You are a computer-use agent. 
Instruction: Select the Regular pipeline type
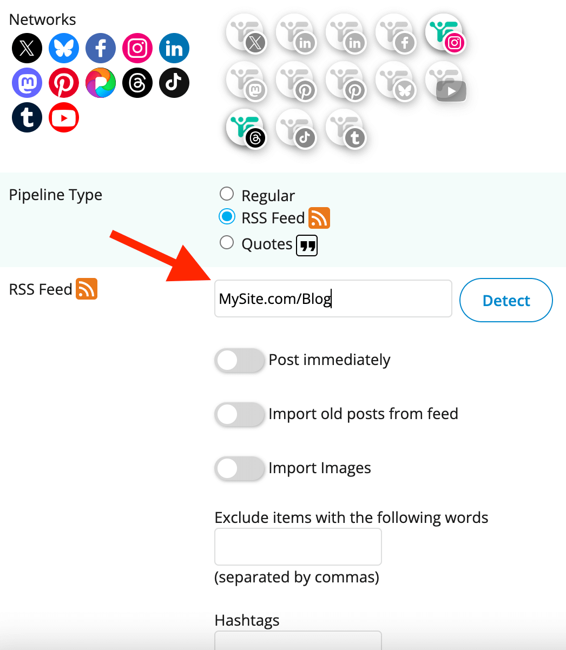[227, 194]
